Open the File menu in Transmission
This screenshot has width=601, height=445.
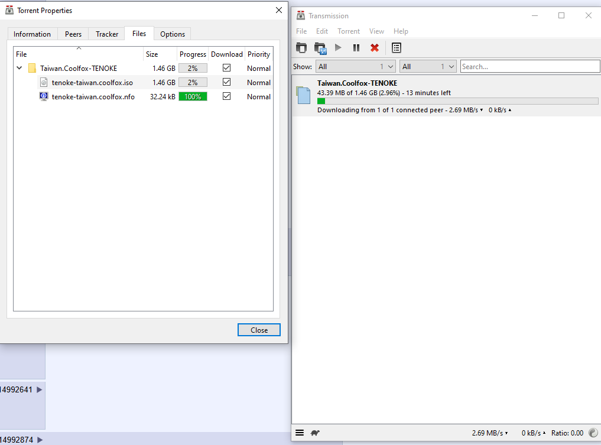pos(301,31)
